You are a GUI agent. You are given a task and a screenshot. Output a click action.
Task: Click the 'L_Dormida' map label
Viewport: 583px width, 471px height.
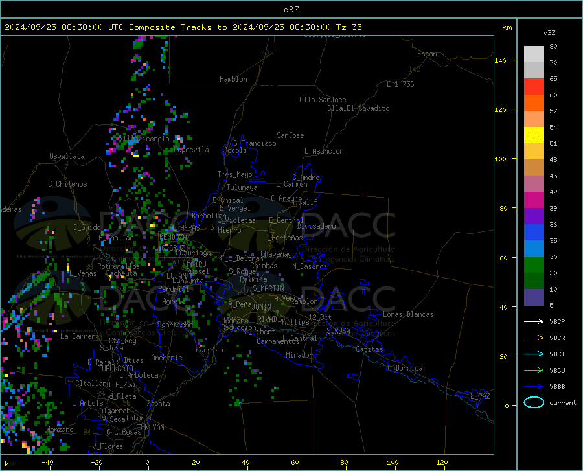tap(405, 368)
